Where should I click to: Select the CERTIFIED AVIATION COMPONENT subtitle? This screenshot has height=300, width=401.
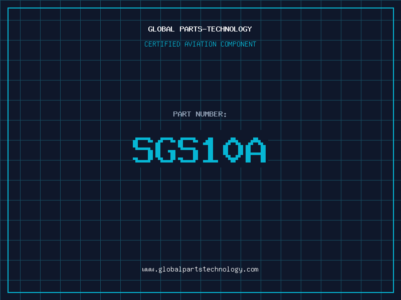click(x=200, y=44)
